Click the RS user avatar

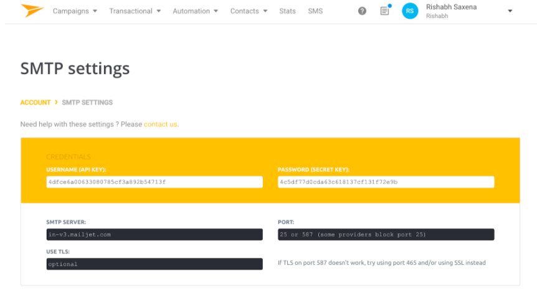tap(410, 11)
